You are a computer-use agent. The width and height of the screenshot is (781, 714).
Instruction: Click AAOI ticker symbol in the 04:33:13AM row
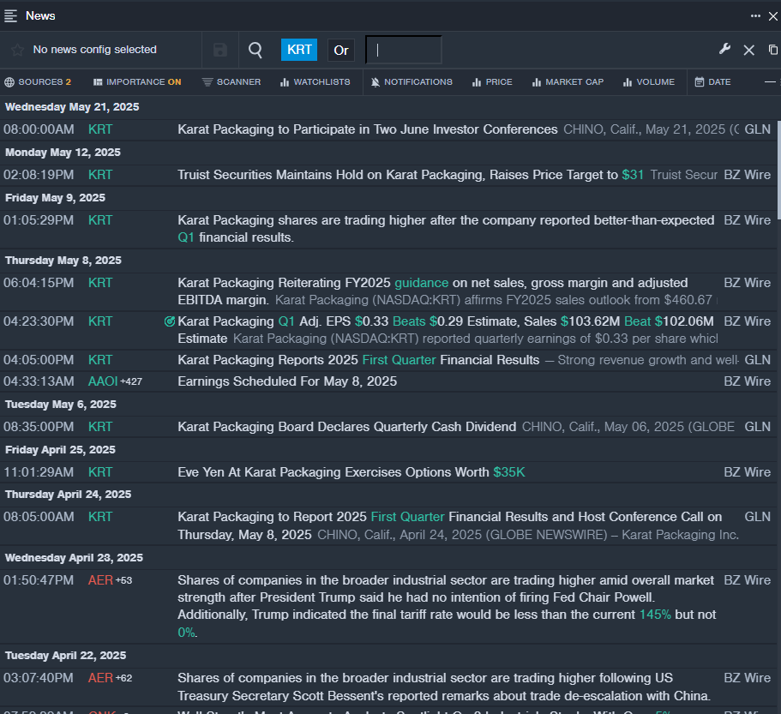point(103,381)
